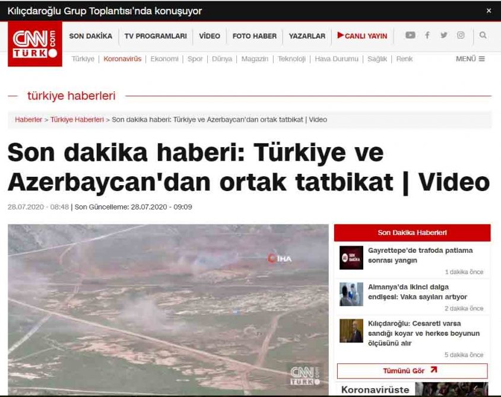Click the Tümünü Gör button

pyautogui.click(x=412, y=371)
